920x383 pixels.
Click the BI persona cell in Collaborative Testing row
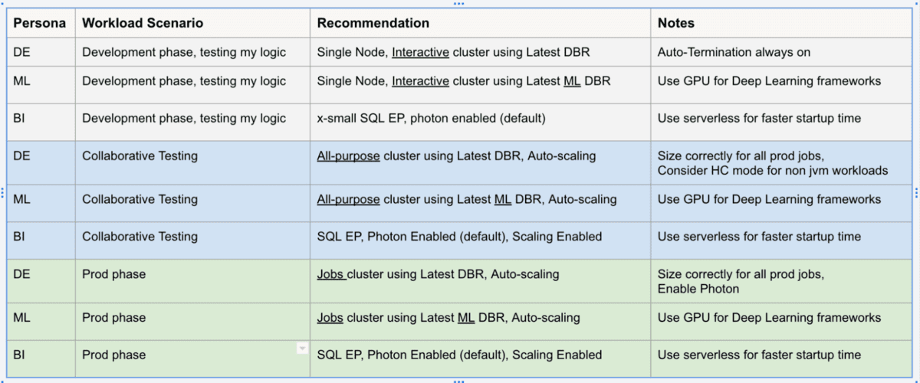tap(21, 237)
